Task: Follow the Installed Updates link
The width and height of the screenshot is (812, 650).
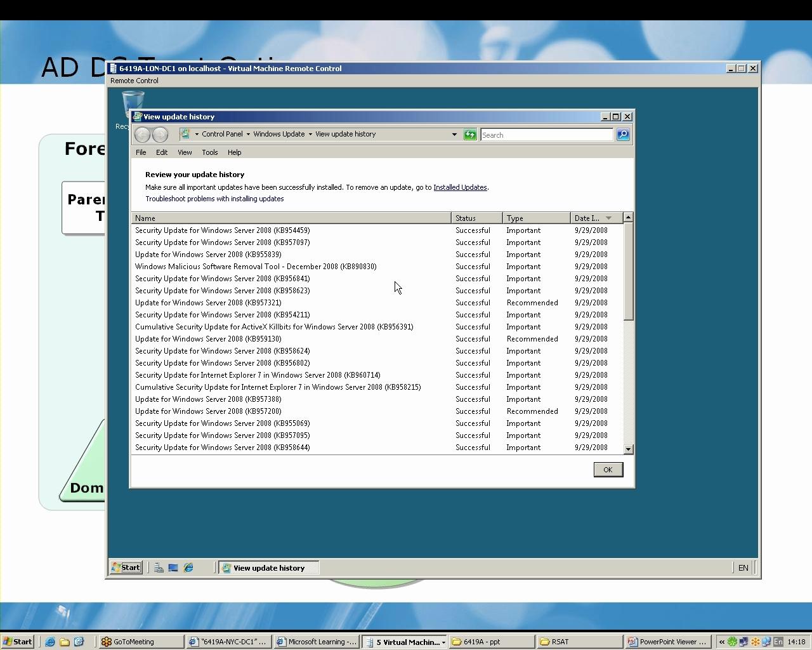Action: (x=460, y=187)
